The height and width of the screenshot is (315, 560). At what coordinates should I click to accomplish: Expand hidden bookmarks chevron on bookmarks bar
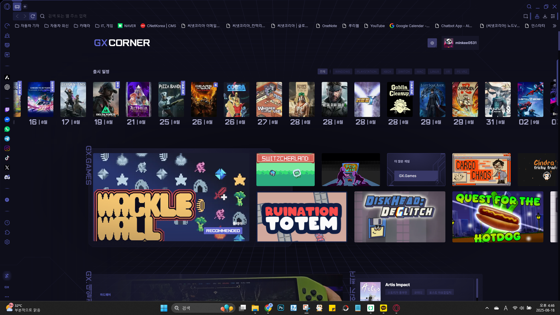pyautogui.click(x=554, y=26)
